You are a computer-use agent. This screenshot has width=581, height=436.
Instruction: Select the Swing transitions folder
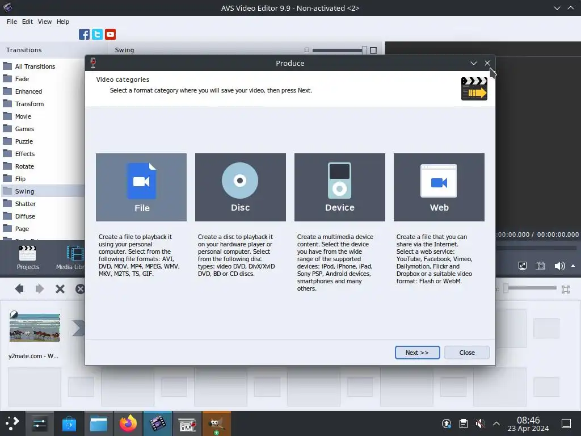click(43, 191)
